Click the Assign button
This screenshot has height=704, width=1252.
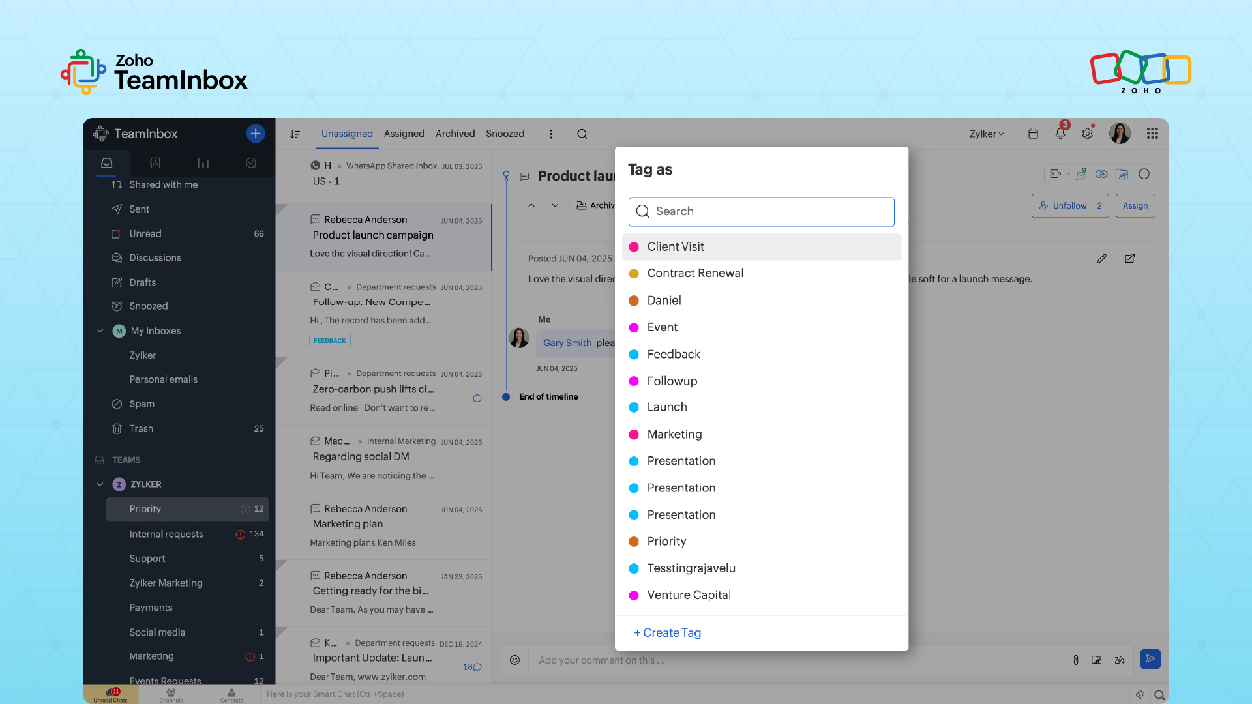[1135, 206]
